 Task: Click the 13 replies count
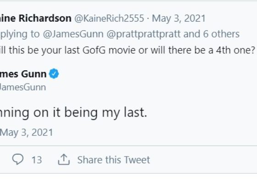click(x=37, y=160)
